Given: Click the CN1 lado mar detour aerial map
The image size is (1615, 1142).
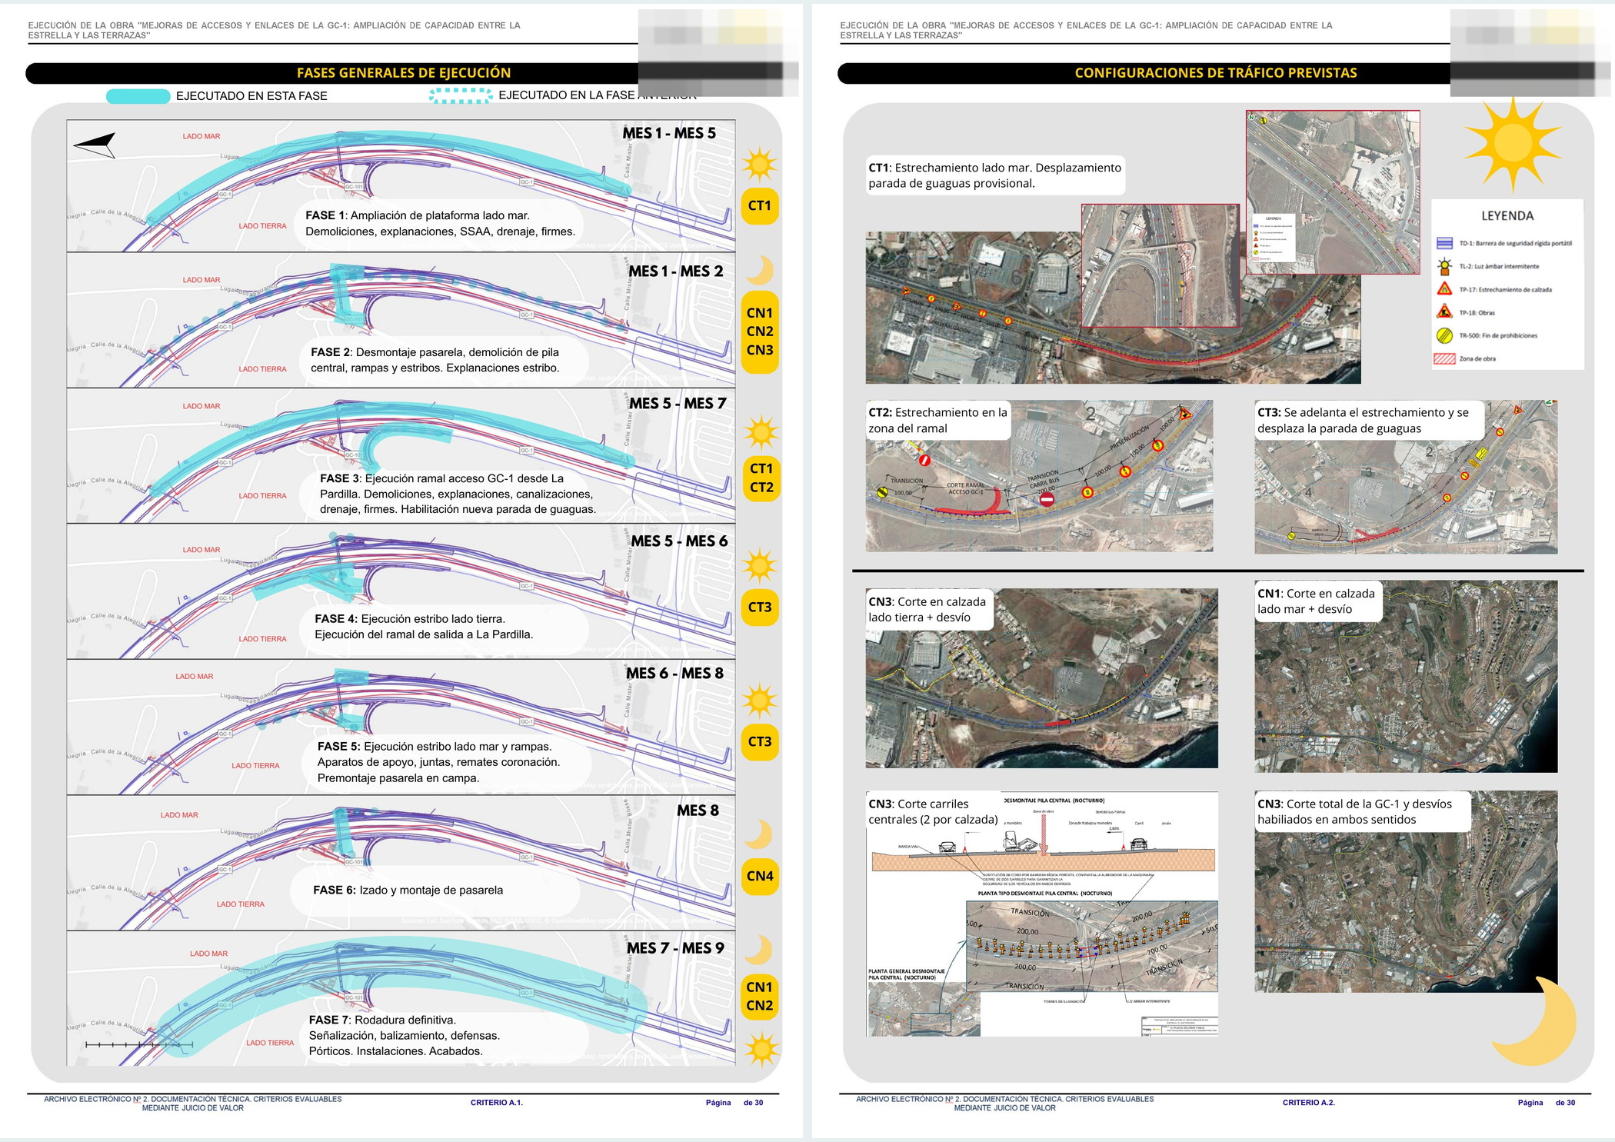Looking at the screenshot, I should (1406, 677).
